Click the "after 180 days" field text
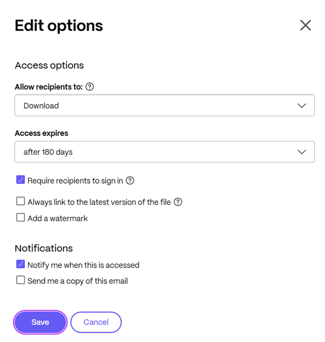 pos(48,152)
